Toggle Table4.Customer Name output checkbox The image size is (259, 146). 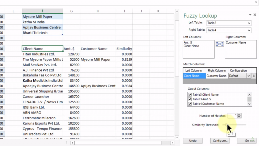point(190,104)
